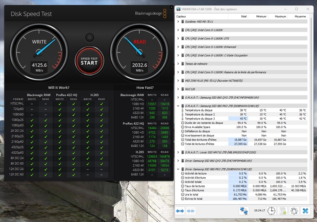Screen dimensions: 317x222
Task: Click the Blackmagicdesign logo
Action: coord(151,14)
